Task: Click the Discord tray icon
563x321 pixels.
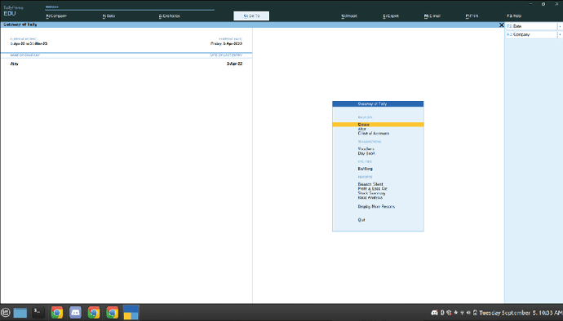Action: 434,313
